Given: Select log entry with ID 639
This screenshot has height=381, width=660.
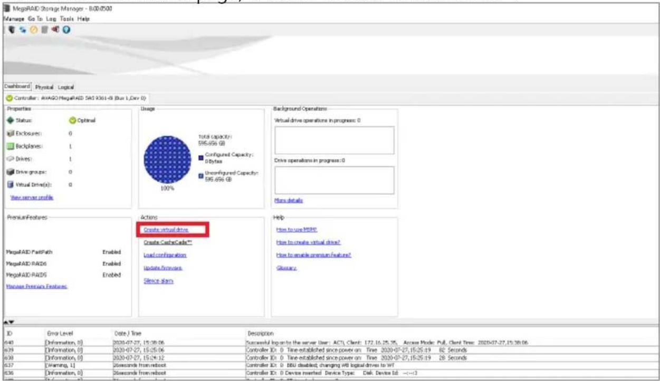Looking at the screenshot, I should [x=330, y=349].
